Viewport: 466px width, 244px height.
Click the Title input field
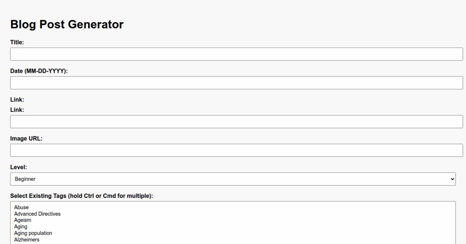point(236,54)
